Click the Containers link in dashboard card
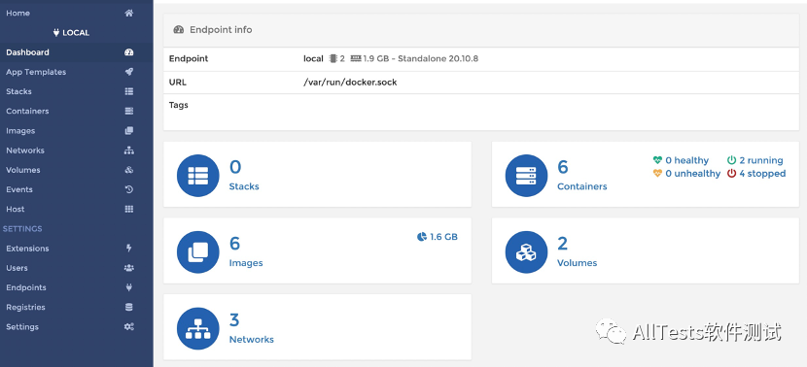 pyautogui.click(x=582, y=186)
